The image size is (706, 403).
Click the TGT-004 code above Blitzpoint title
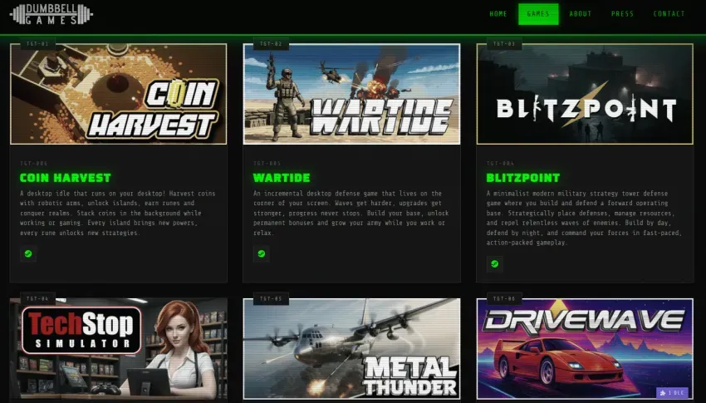click(x=500, y=164)
